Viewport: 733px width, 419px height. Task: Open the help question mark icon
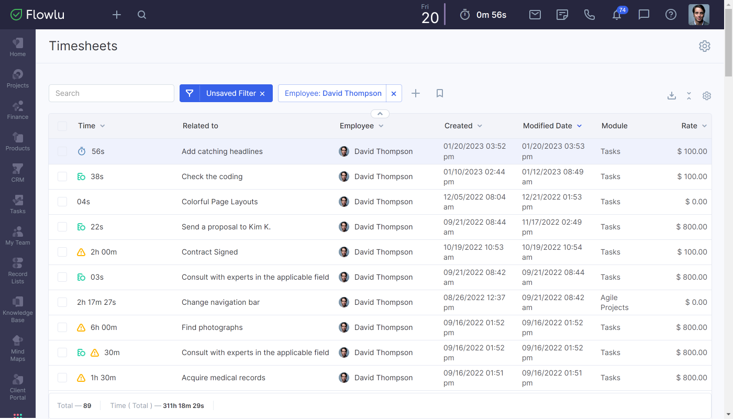671,15
